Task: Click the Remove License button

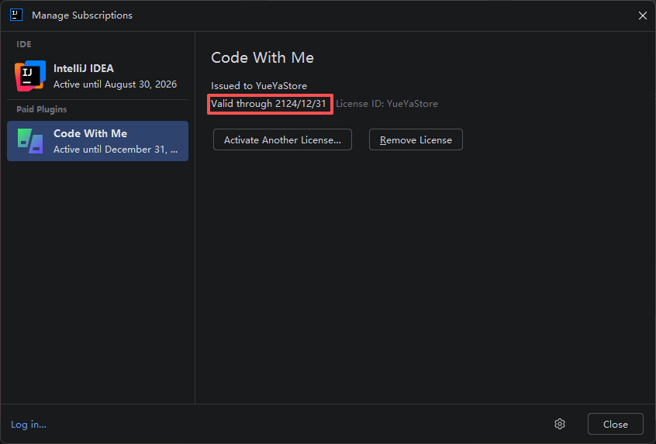Action: 416,139
